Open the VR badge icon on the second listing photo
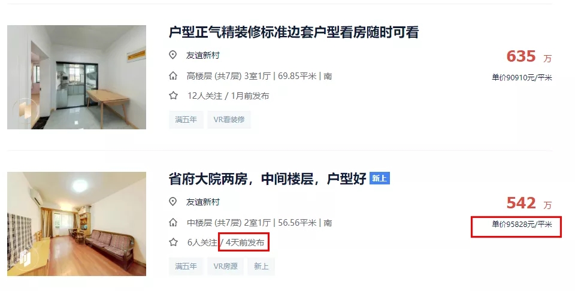The height and width of the screenshot is (291, 575). (x=25, y=257)
